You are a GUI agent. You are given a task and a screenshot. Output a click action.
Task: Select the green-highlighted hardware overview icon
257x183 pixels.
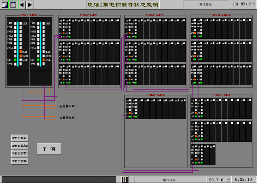pyautogui.click(x=13, y=4)
